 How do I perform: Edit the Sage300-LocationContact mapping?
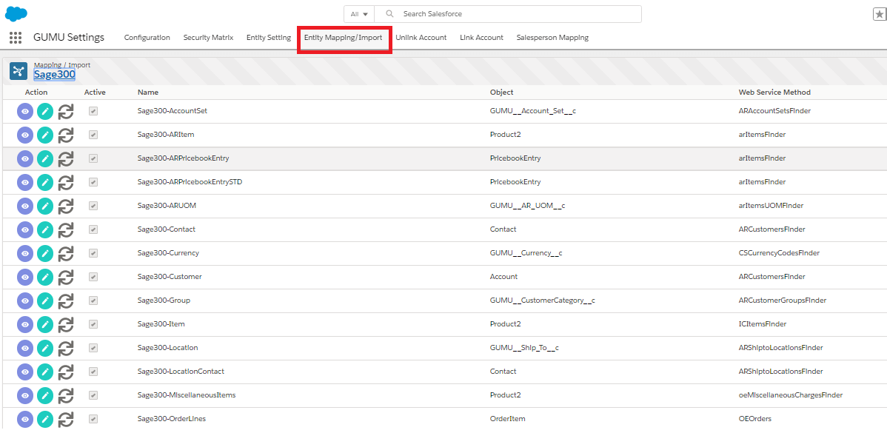(x=45, y=372)
